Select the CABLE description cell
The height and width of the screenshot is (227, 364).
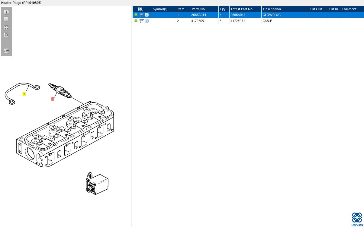click(x=285, y=21)
